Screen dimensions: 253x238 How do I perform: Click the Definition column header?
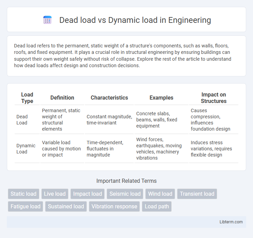[62, 98]
